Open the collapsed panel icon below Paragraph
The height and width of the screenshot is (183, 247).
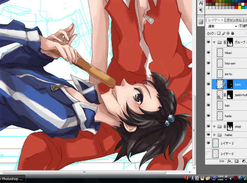pyautogui.click(x=201, y=22)
